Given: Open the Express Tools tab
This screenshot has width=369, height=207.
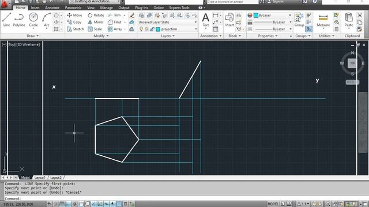Looking at the screenshot, I should tap(179, 7).
